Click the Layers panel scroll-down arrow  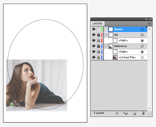click(x=150, y=109)
